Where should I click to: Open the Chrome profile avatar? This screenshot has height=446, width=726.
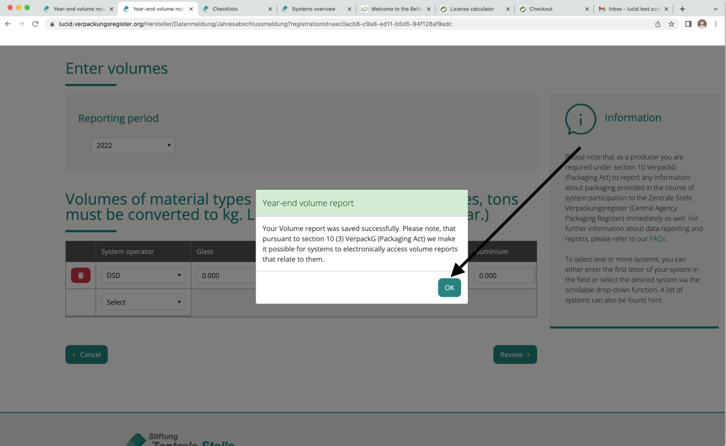pos(702,24)
